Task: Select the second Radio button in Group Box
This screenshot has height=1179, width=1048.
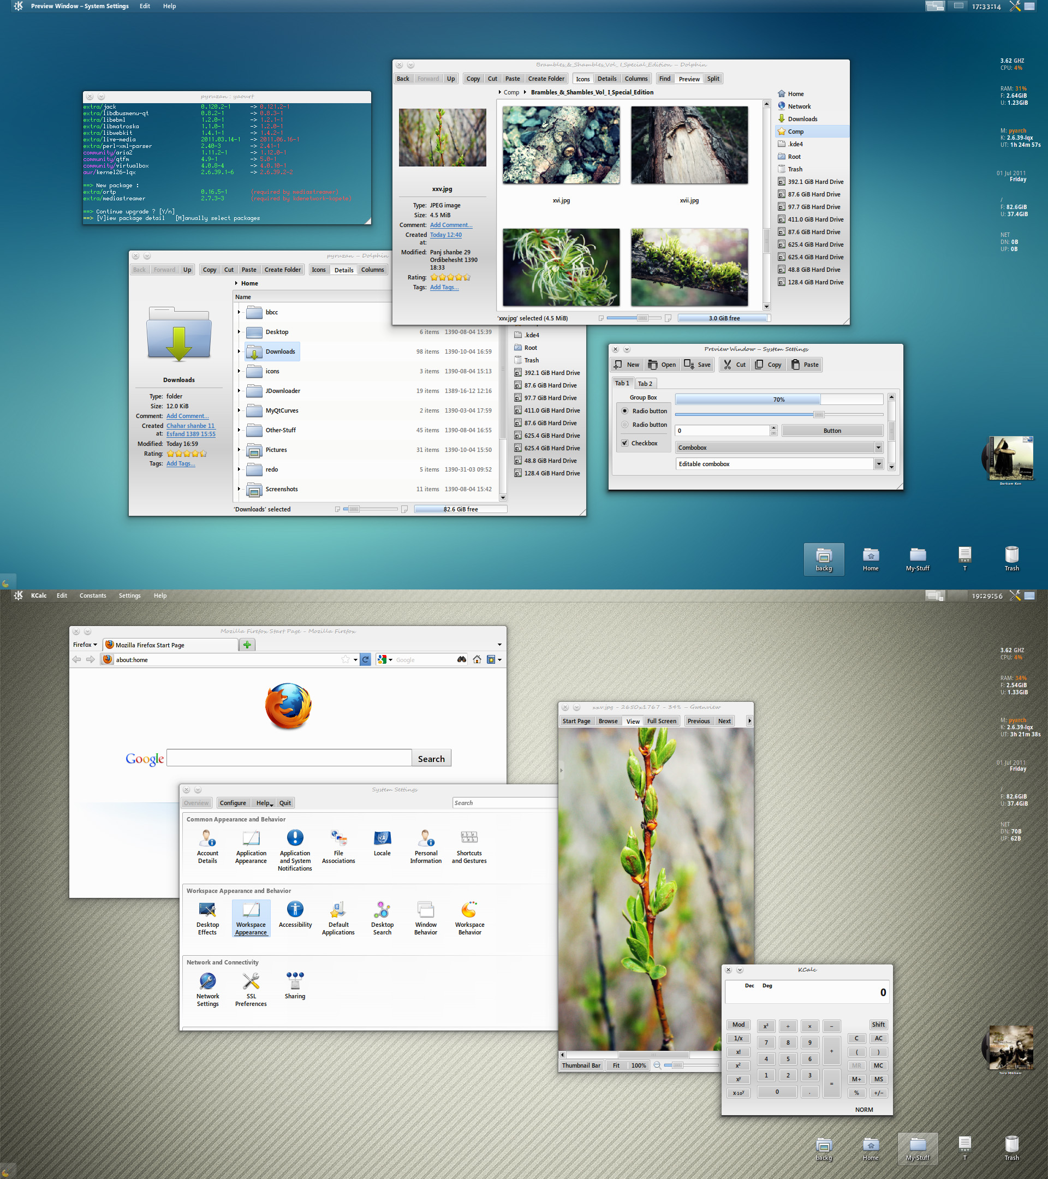Action: [x=644, y=425]
